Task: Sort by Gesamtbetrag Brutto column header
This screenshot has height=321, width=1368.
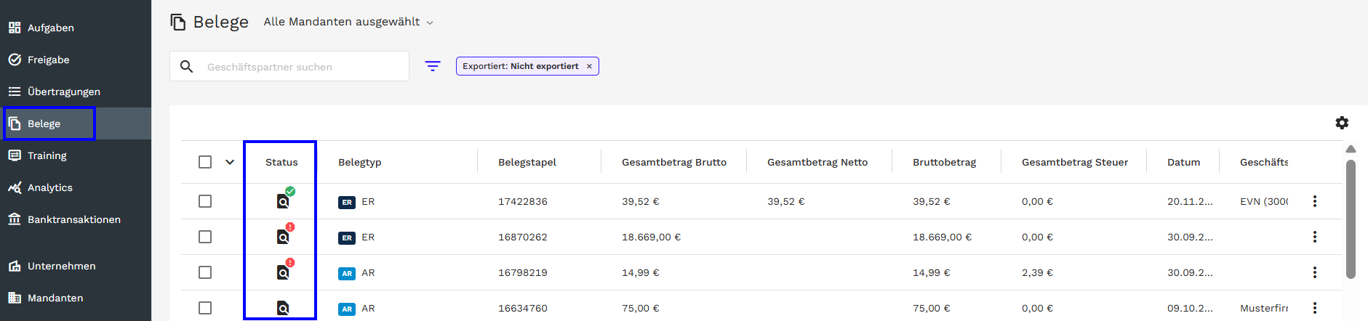Action: 673,162
